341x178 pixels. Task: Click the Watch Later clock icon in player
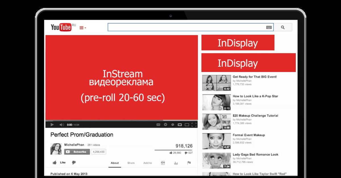(172, 124)
